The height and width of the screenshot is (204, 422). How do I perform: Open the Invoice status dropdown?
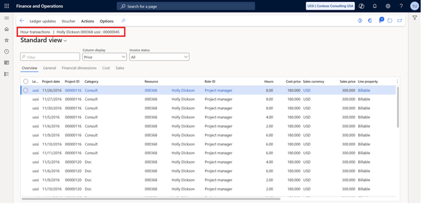click(159, 57)
